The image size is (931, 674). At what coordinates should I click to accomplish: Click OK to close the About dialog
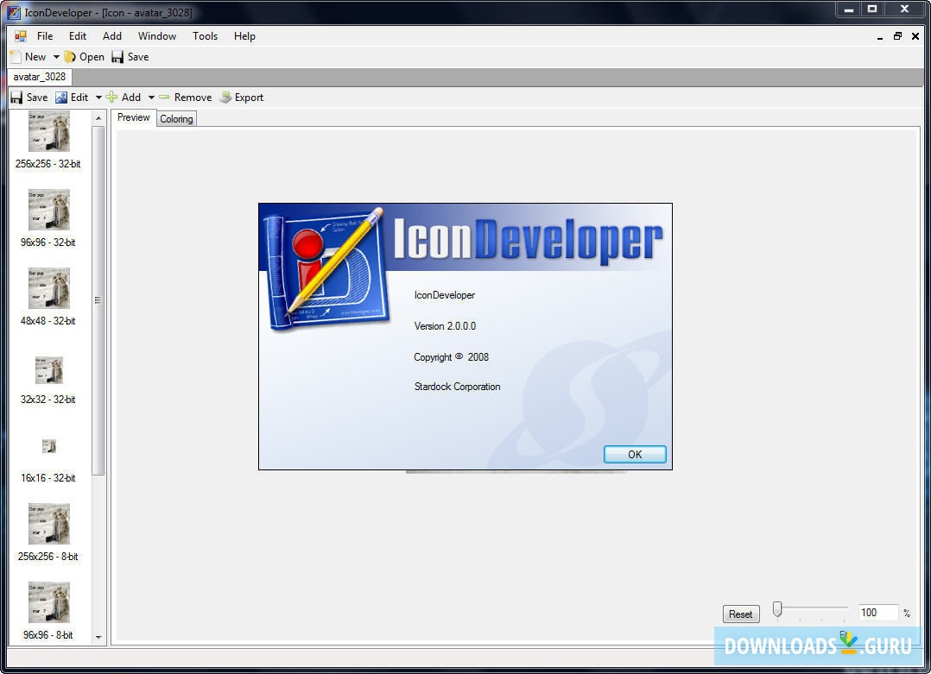635,454
